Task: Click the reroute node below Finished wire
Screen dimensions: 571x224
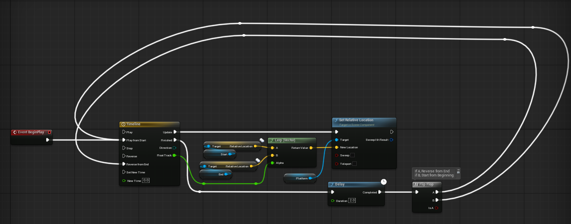Action: click(200, 191)
